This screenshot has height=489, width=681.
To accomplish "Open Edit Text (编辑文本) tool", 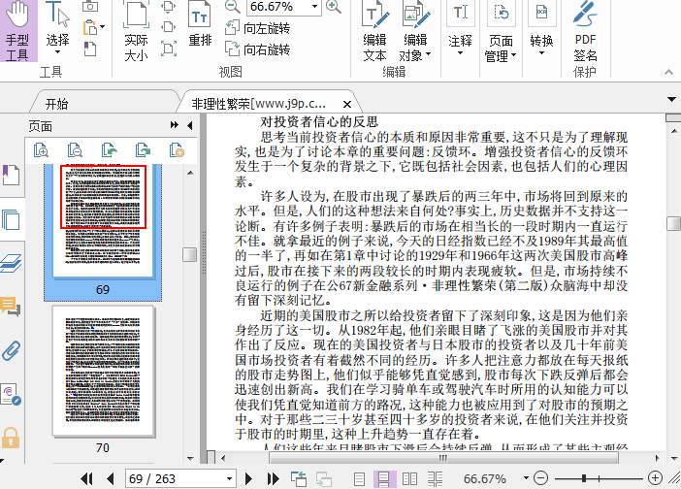I will (374, 31).
